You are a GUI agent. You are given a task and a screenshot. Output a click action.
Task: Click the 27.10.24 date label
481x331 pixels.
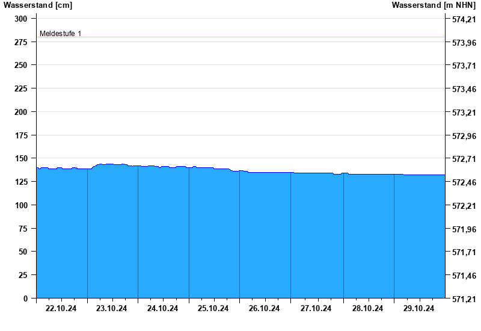316,309
